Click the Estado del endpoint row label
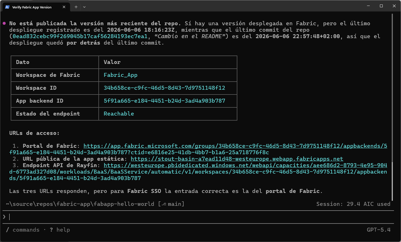 point(48,114)
